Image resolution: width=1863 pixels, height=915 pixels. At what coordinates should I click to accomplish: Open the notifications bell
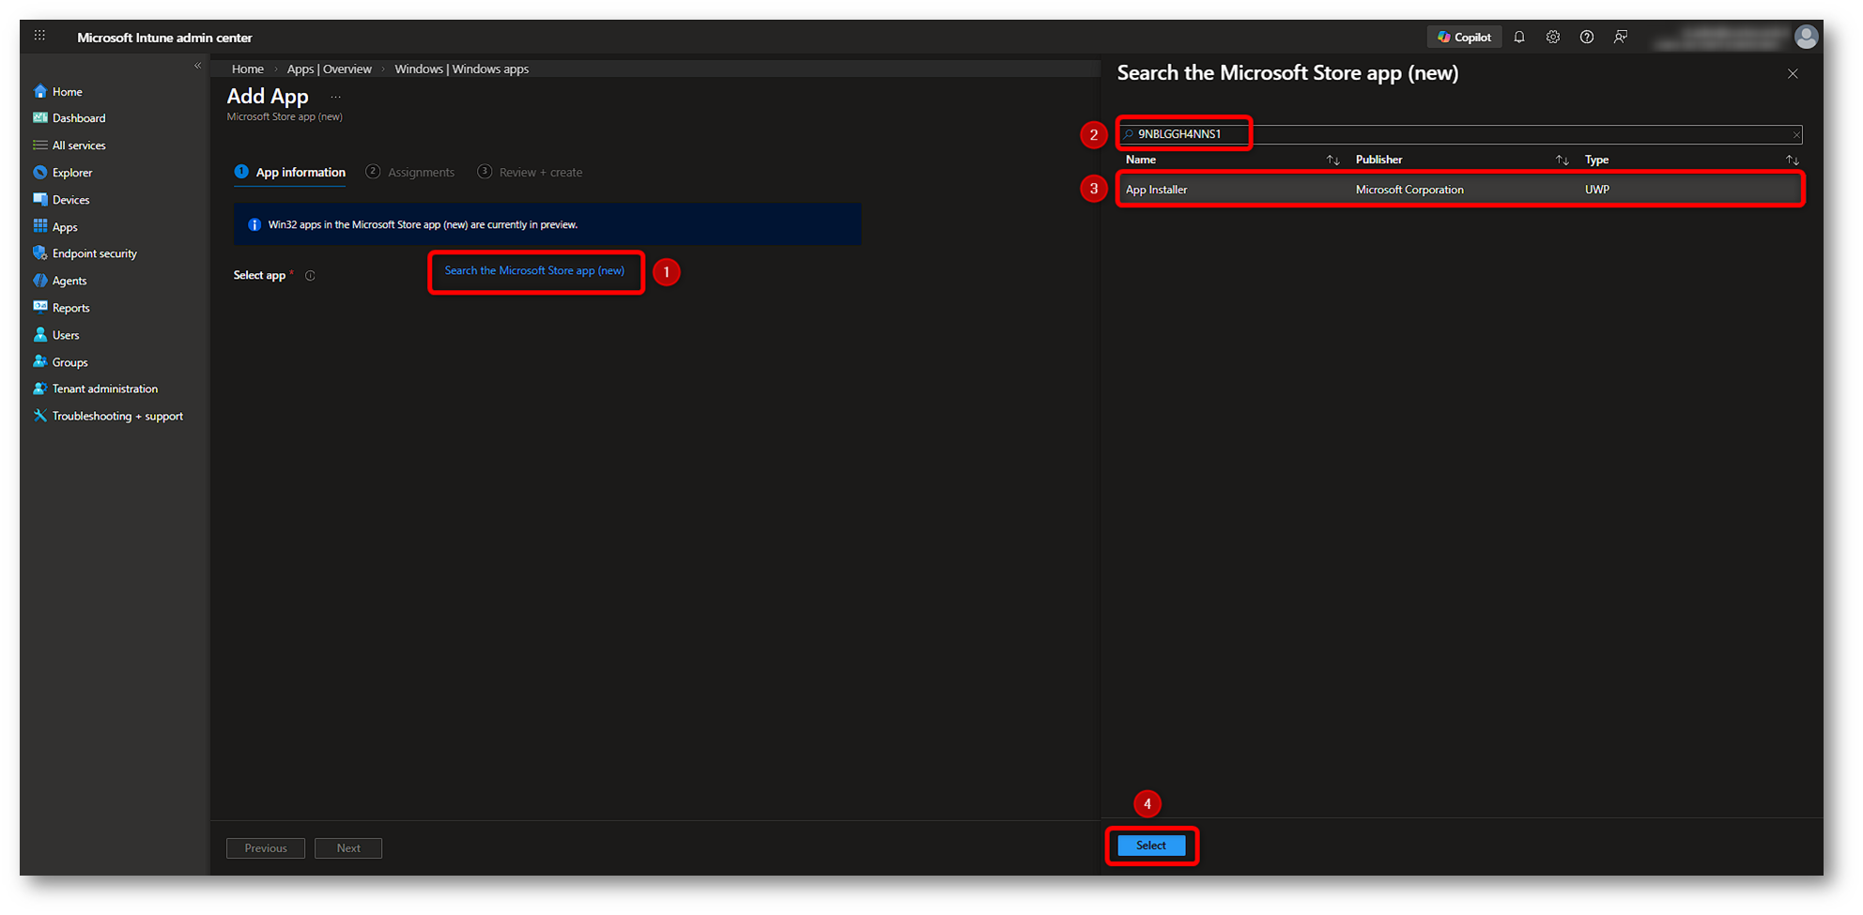(1519, 38)
